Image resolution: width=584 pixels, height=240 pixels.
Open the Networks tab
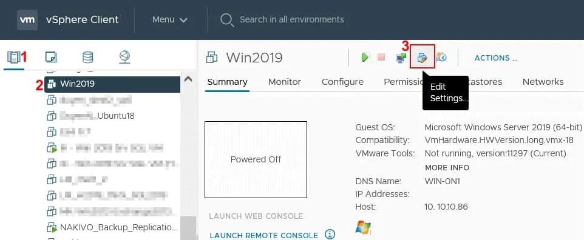pyautogui.click(x=543, y=82)
